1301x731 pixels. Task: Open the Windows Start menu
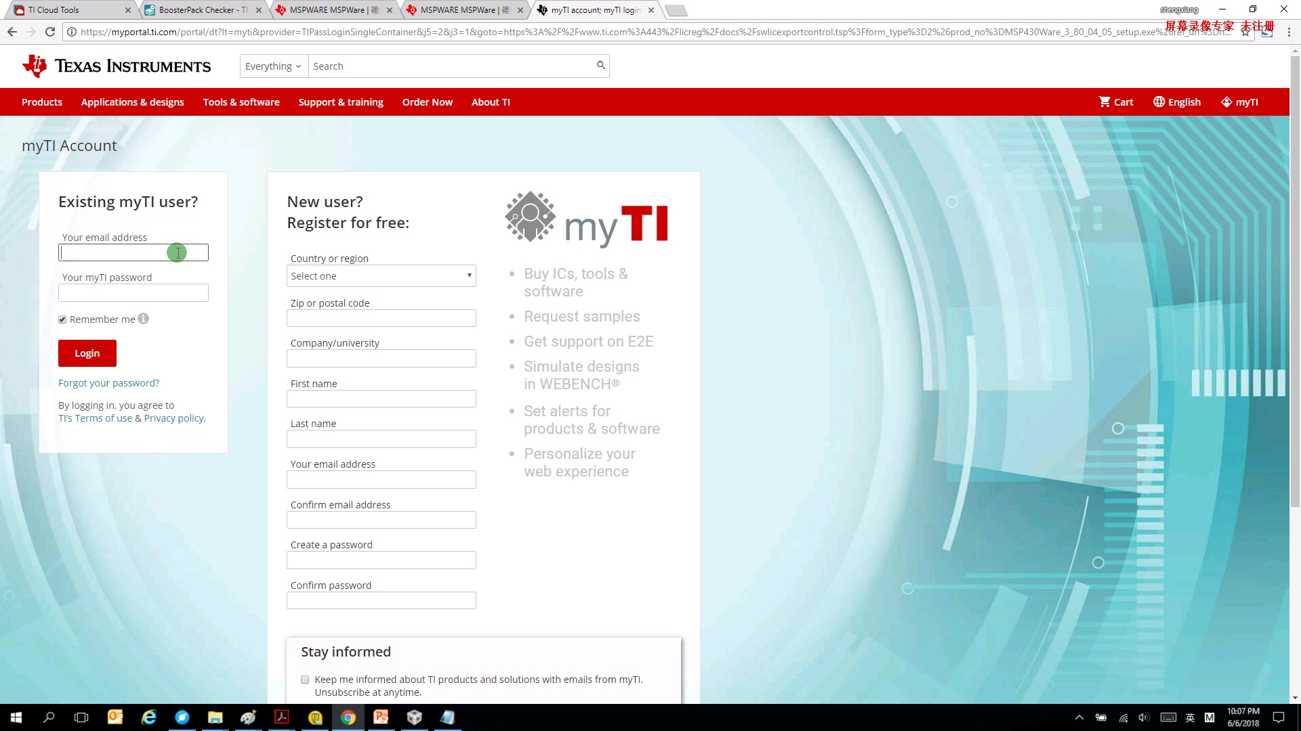tap(16, 717)
